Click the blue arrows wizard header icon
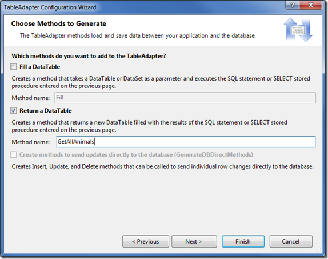 [x=298, y=30]
